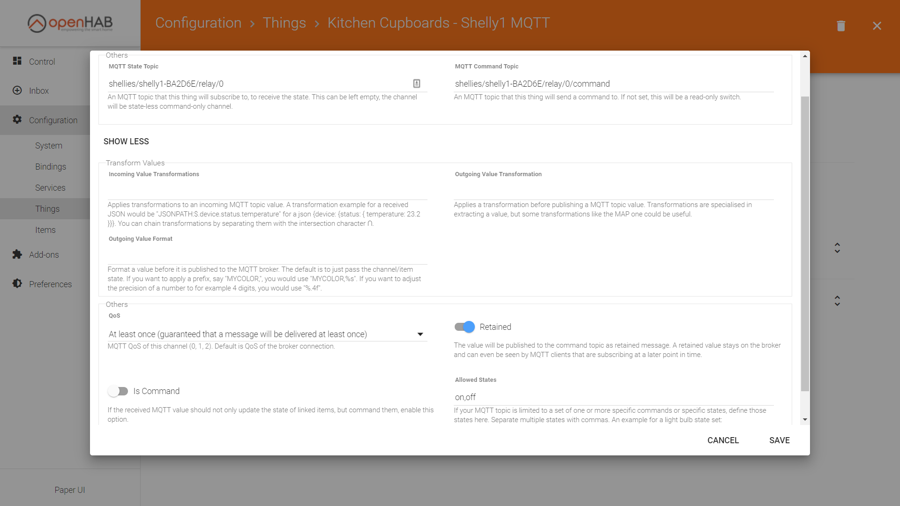Open the QoS dropdown
Image resolution: width=900 pixels, height=506 pixels.
click(267, 334)
